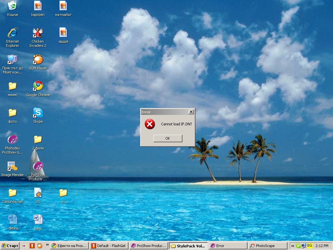This screenshot has height=250, width=333.
Task: Switch to ProShow Produc... taskbar button
Action: coord(149,246)
